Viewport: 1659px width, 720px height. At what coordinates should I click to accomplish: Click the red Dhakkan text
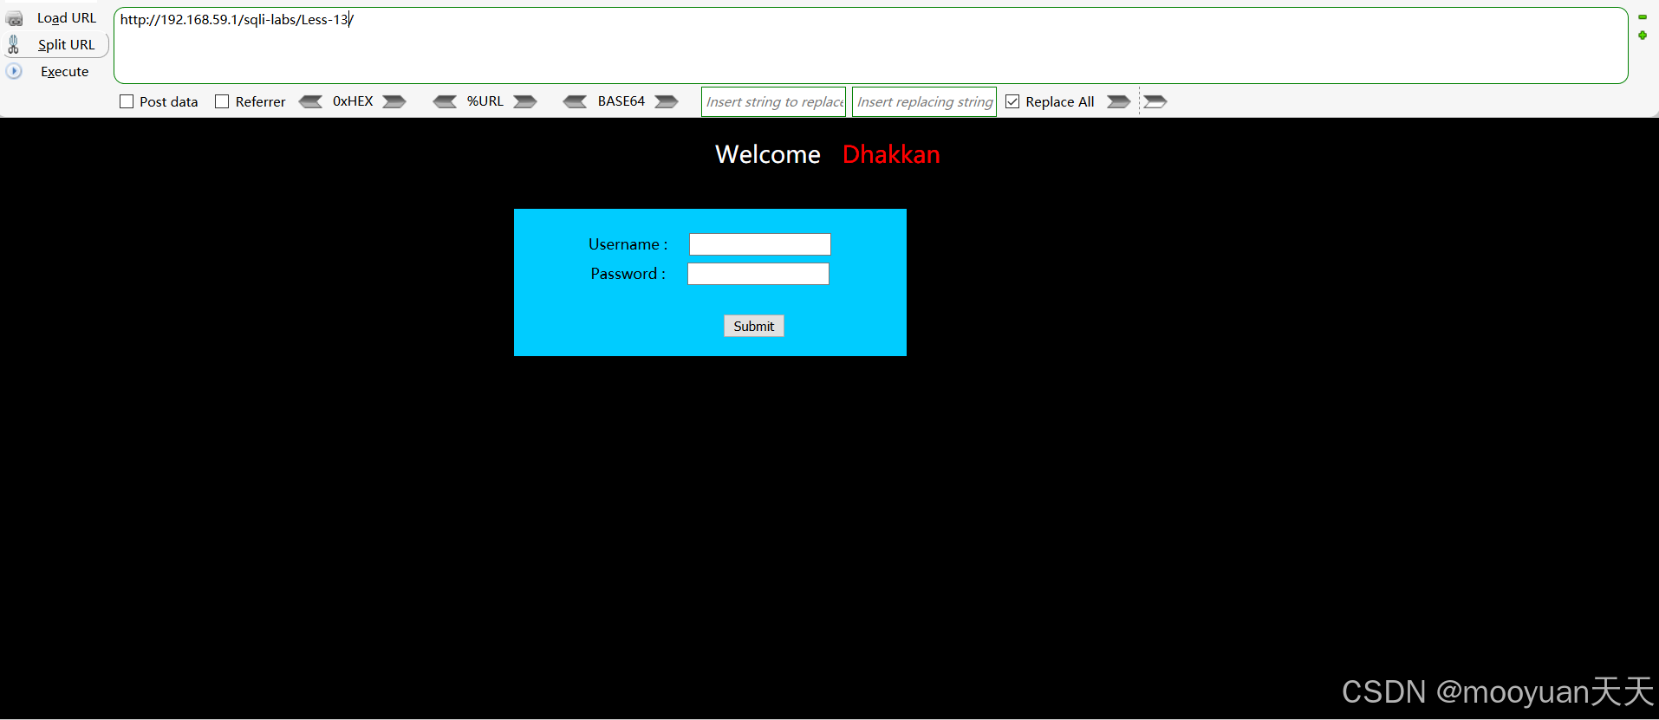891,154
